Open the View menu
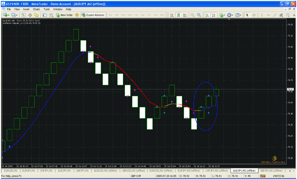Screen dimensions: 297x179 click(x=17, y=9)
